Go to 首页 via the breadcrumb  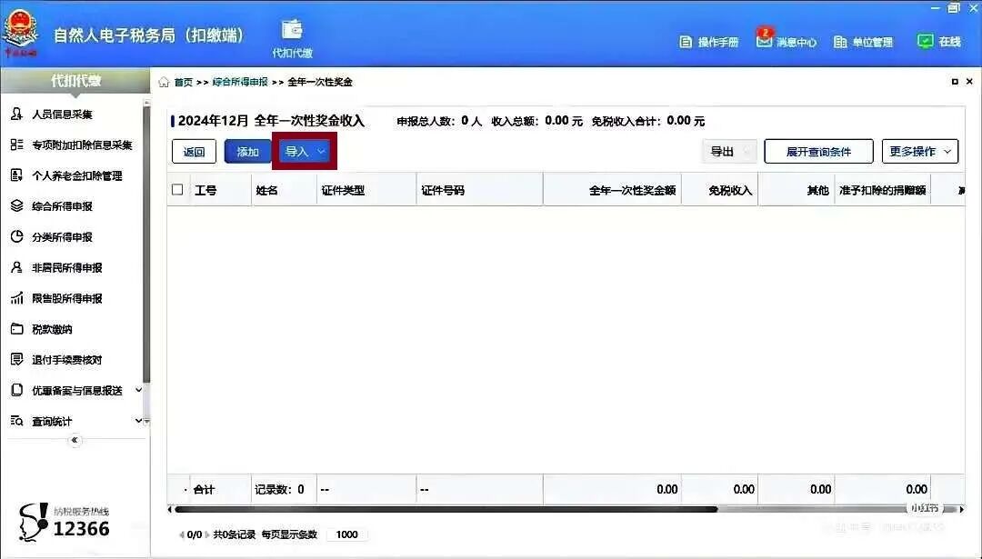point(182,81)
